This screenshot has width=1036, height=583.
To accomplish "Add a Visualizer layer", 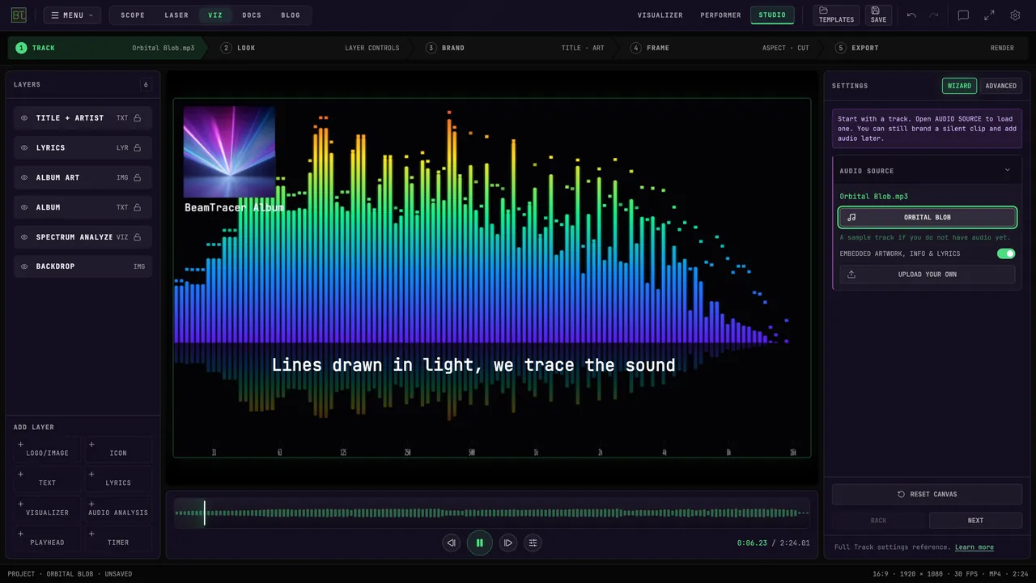I will tap(48, 508).
